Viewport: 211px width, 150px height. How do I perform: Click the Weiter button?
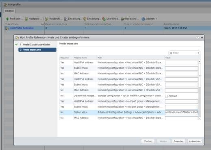pyautogui.click(x=163, y=141)
